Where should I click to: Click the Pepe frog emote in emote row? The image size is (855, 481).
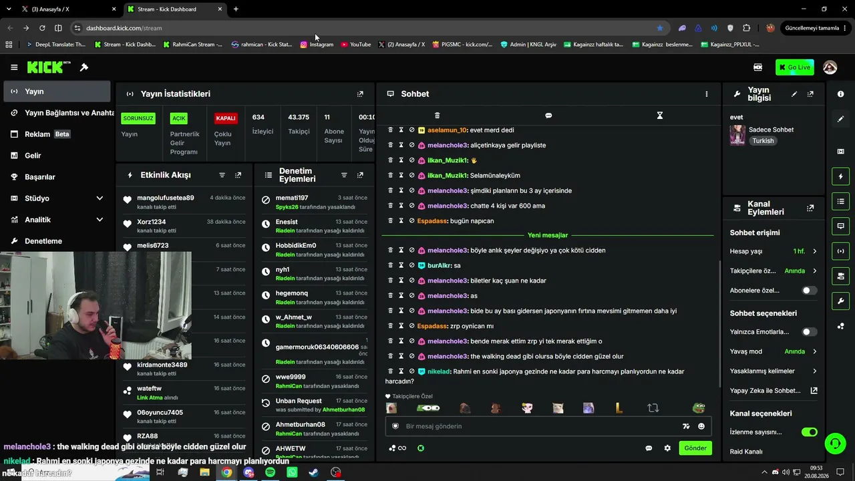[698, 408]
